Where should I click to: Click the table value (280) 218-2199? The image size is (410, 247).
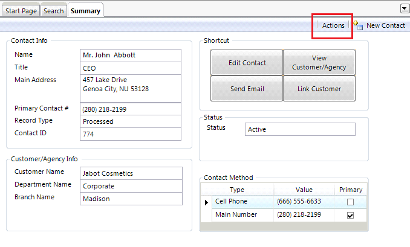coord(299,214)
